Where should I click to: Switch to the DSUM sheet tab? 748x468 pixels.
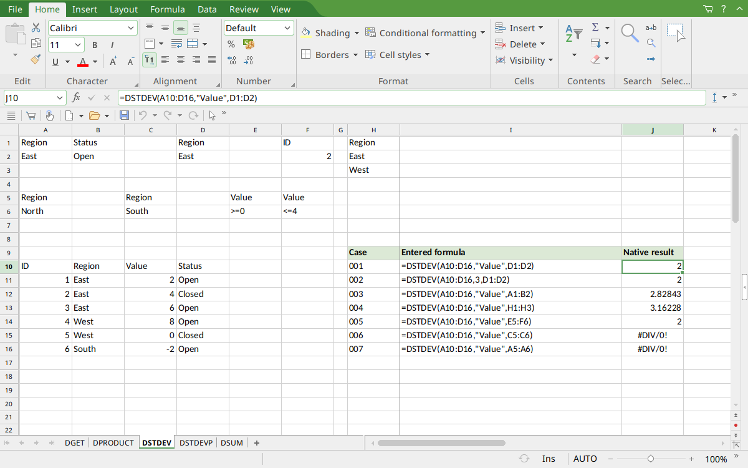pos(232,443)
